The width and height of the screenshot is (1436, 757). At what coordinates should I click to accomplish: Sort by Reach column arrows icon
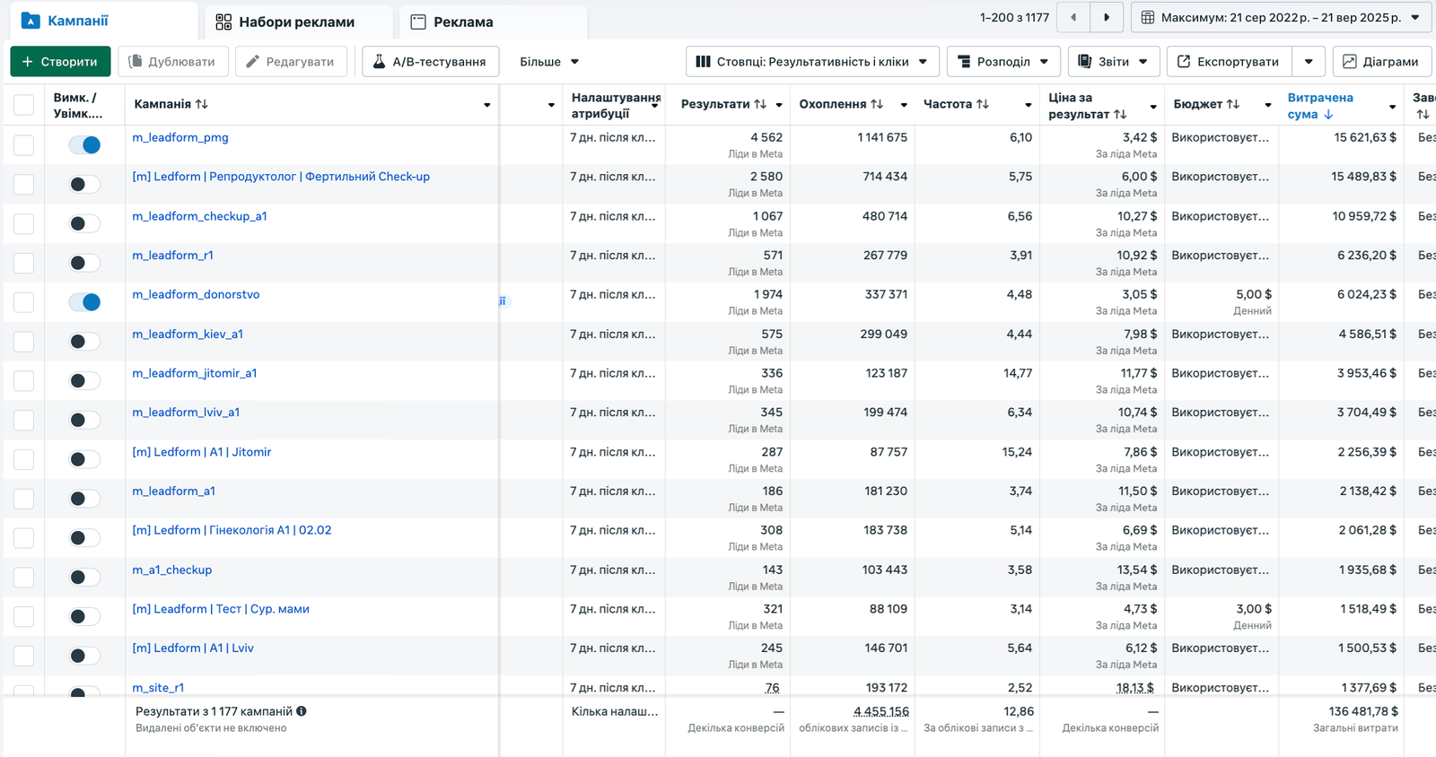(877, 104)
